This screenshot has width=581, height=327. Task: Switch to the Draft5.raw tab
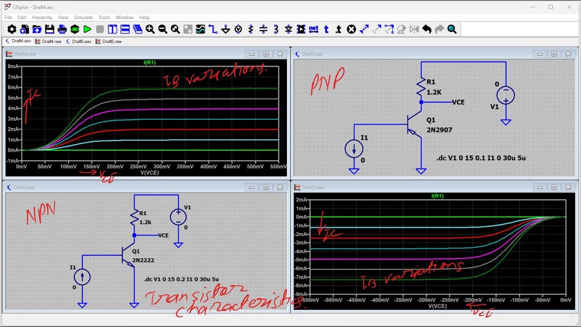pos(108,41)
